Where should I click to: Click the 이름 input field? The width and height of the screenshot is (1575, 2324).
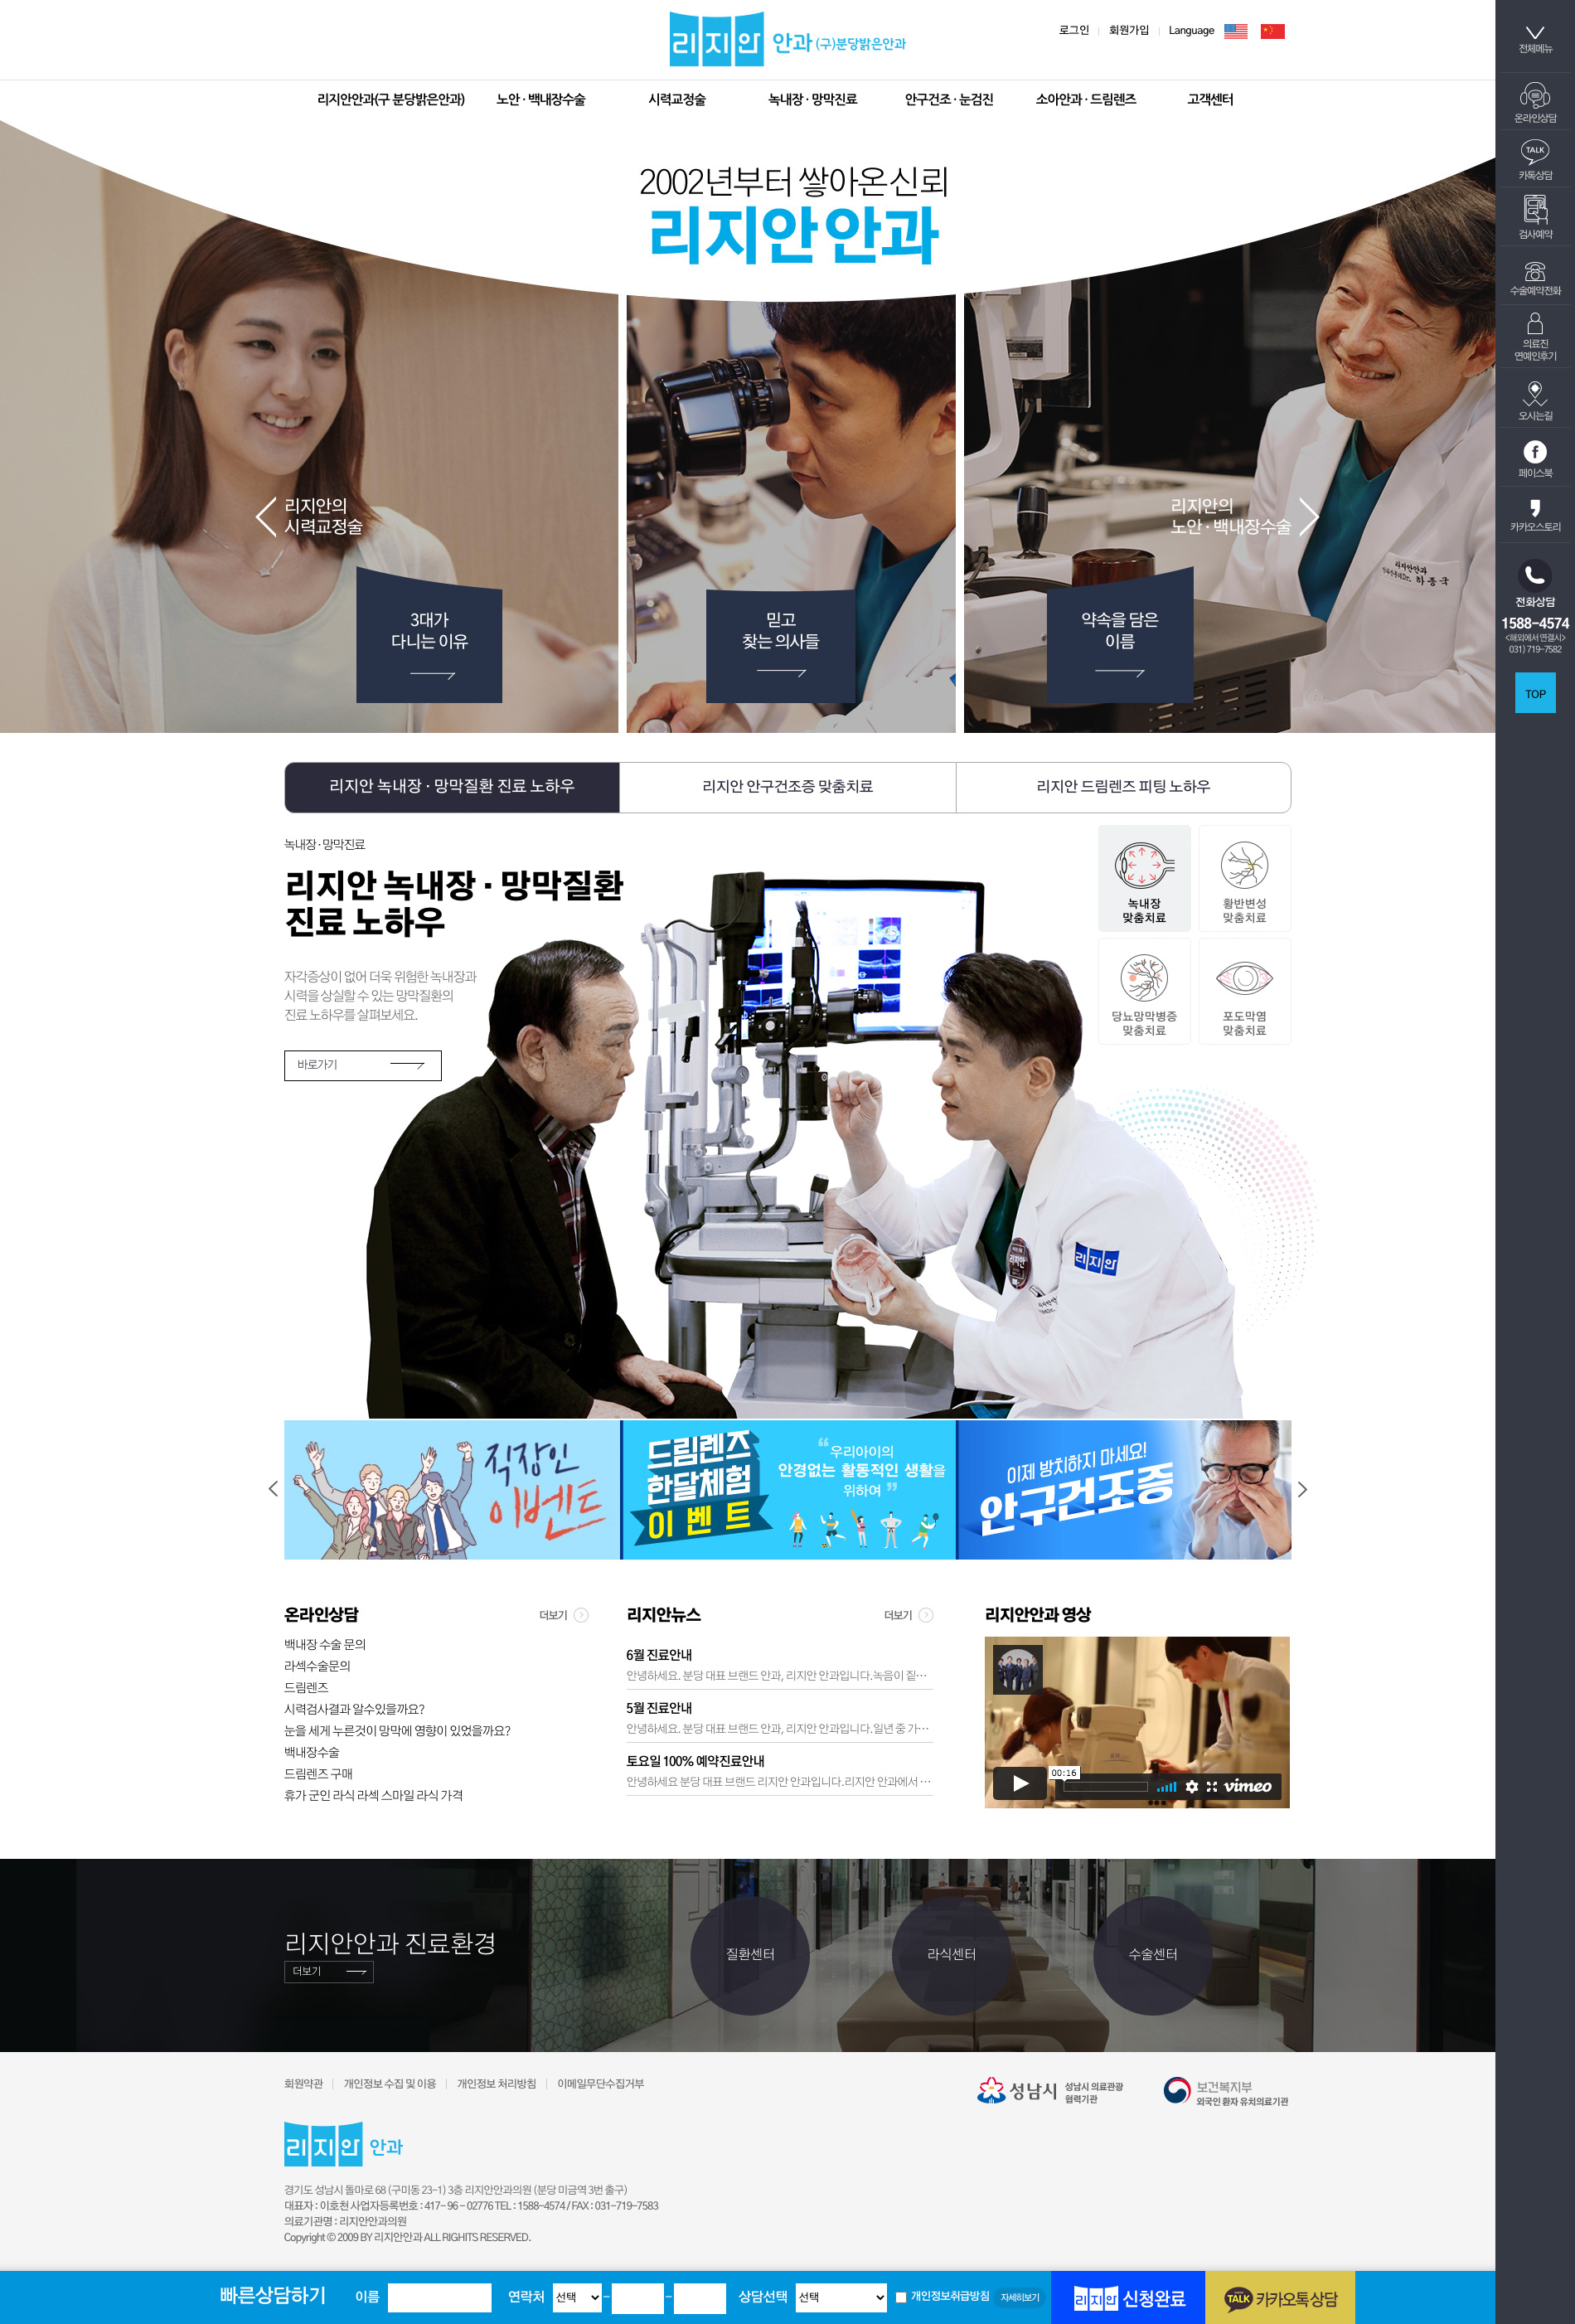(439, 2297)
